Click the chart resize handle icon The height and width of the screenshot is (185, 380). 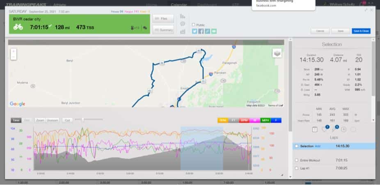[282, 175]
